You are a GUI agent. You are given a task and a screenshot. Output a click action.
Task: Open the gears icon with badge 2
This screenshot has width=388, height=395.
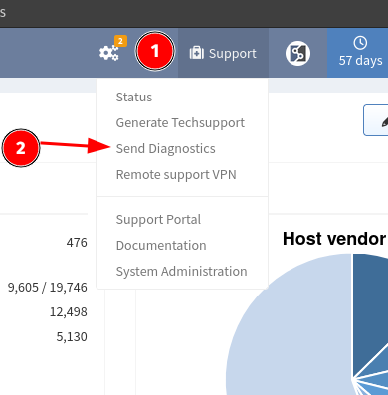tap(109, 53)
